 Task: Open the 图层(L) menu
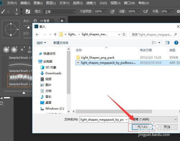(51, 3)
